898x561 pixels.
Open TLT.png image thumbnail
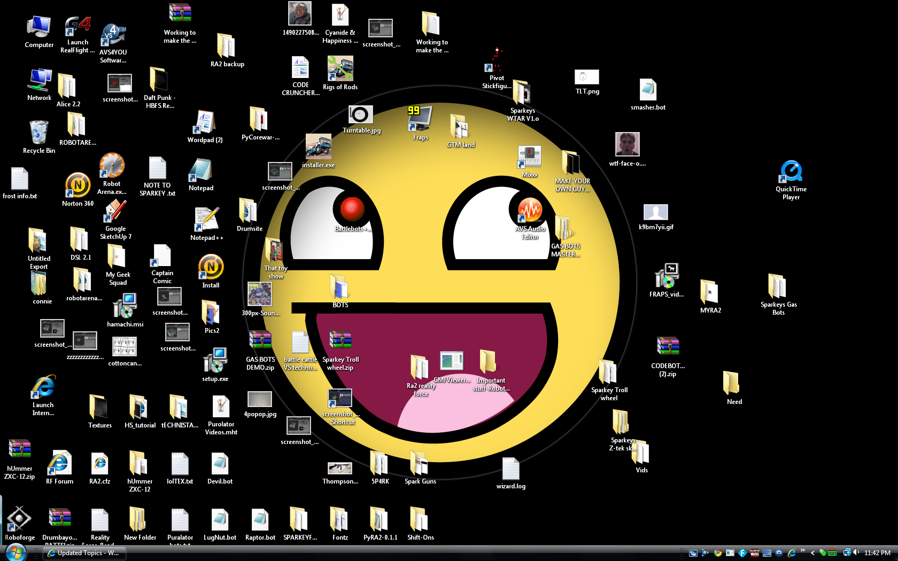pos(587,82)
